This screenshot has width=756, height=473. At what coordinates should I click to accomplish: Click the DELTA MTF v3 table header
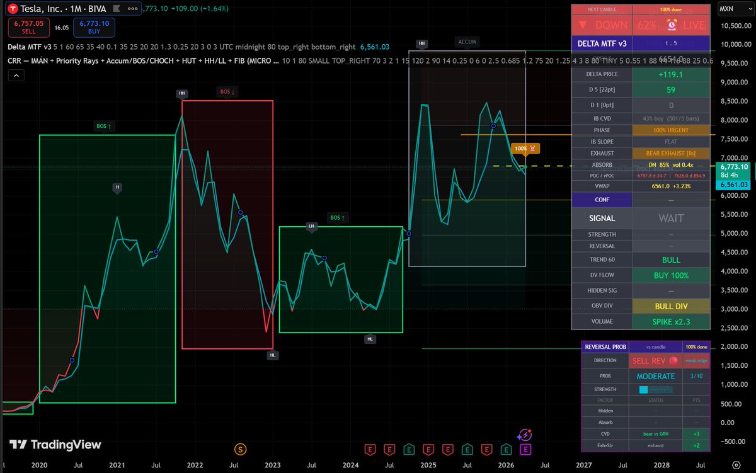pos(602,43)
